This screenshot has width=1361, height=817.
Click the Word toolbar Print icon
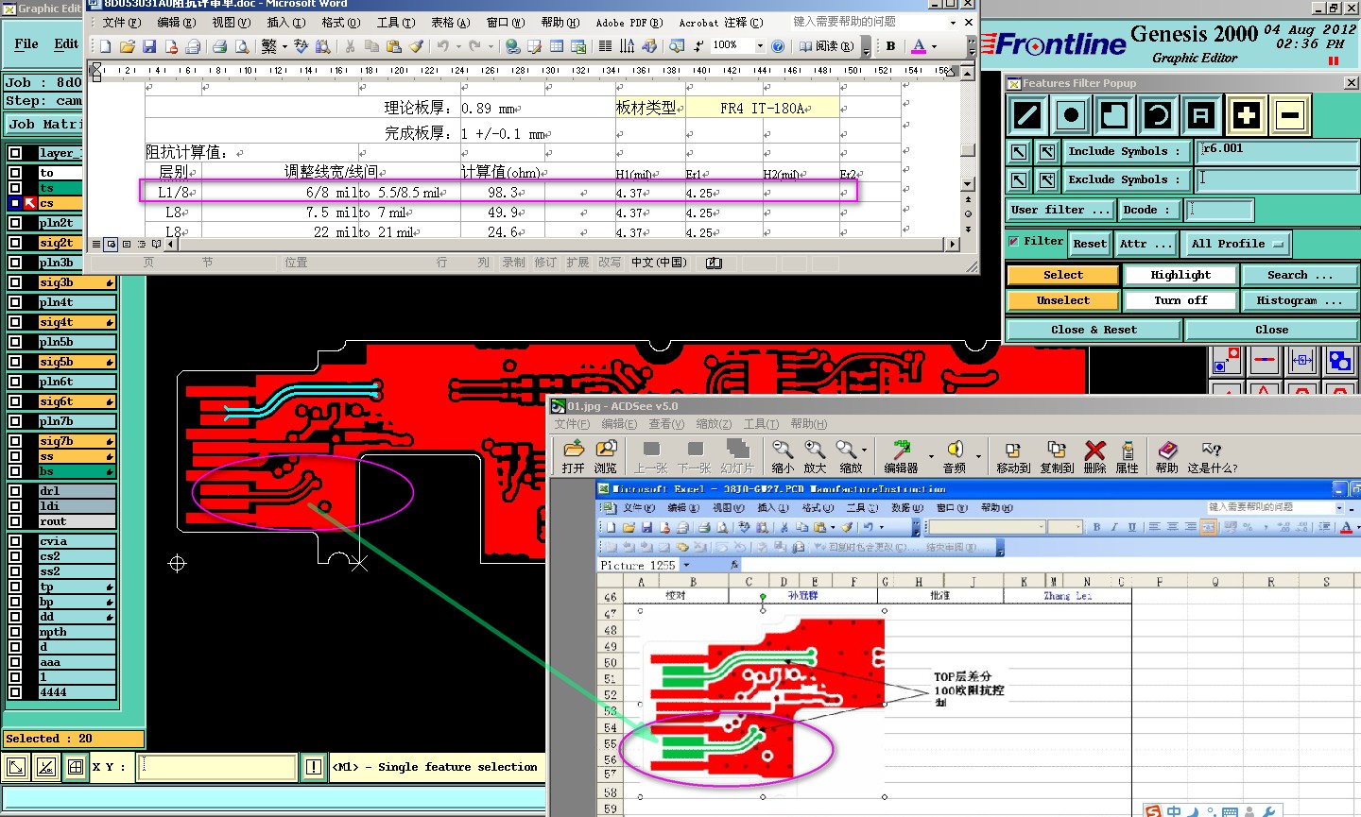pyautogui.click(x=219, y=45)
